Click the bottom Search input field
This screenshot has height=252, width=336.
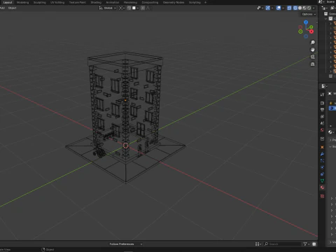282,244
